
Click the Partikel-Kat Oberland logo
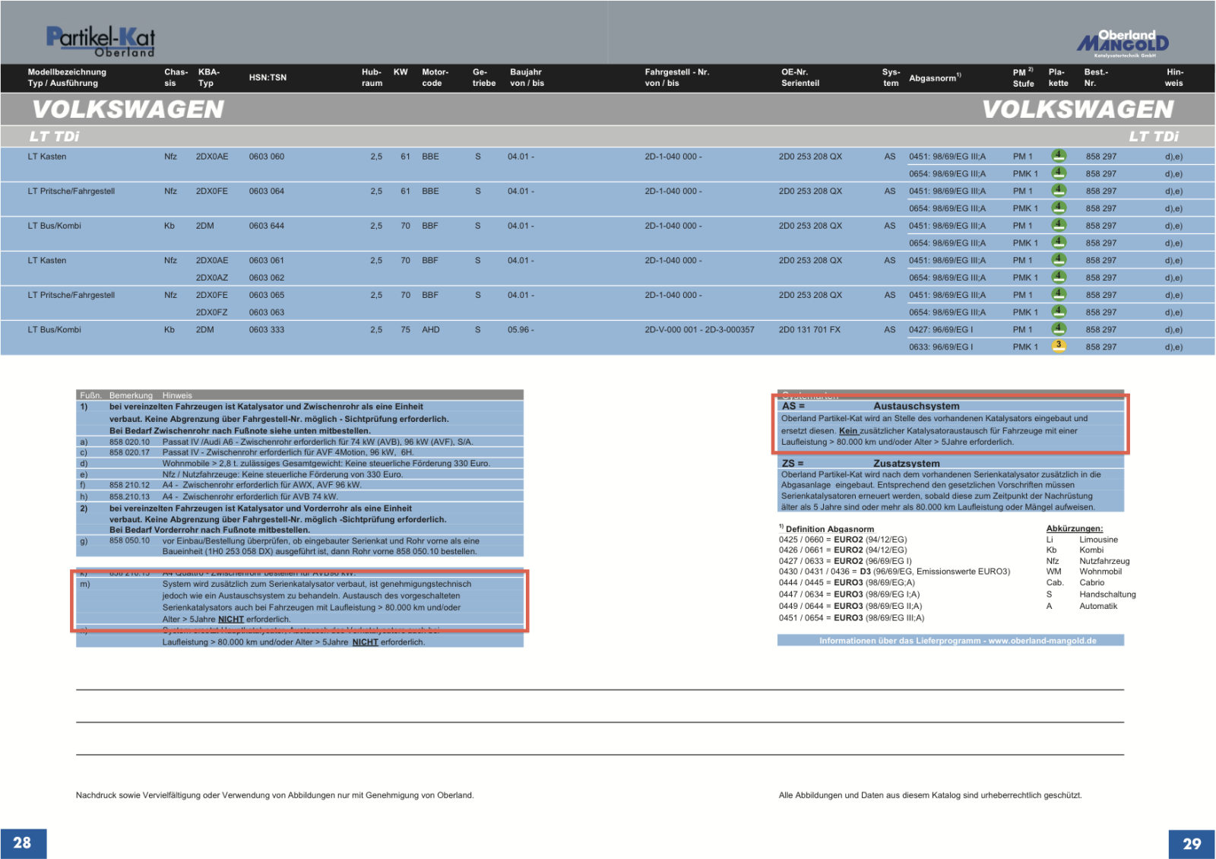pos(100,41)
